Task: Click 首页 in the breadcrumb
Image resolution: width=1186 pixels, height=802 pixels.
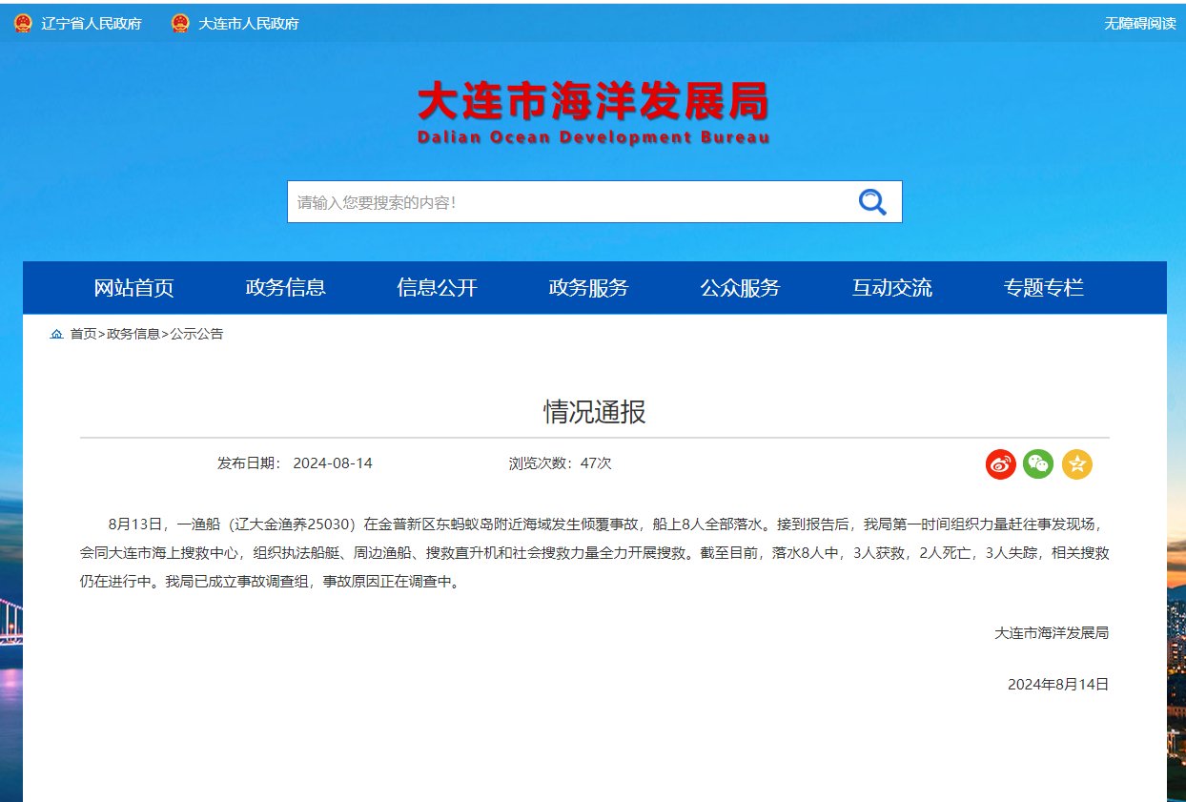Action: [x=83, y=335]
